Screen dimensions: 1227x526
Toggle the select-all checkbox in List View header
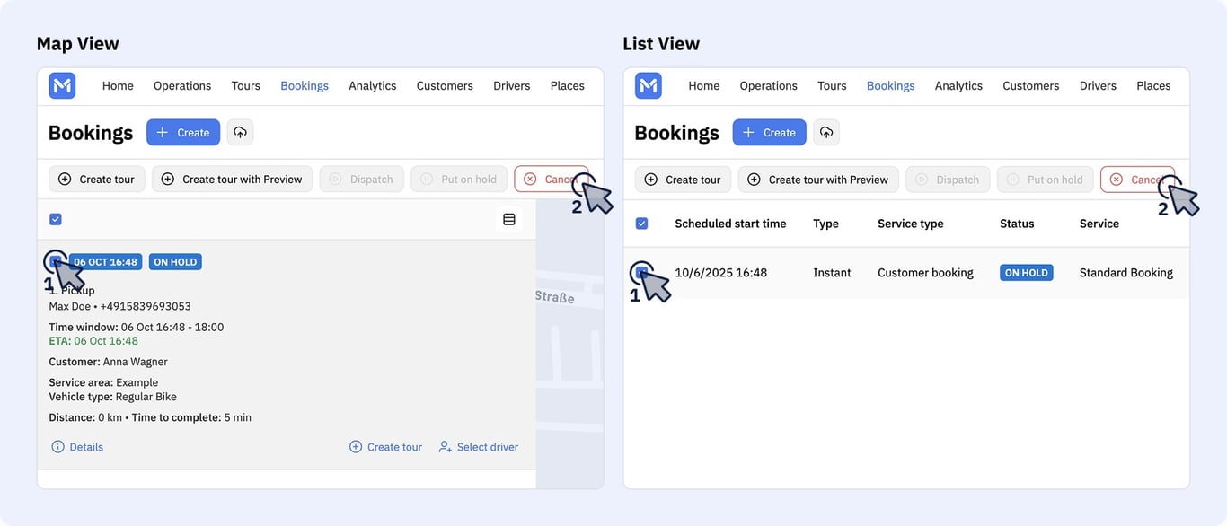(x=641, y=224)
